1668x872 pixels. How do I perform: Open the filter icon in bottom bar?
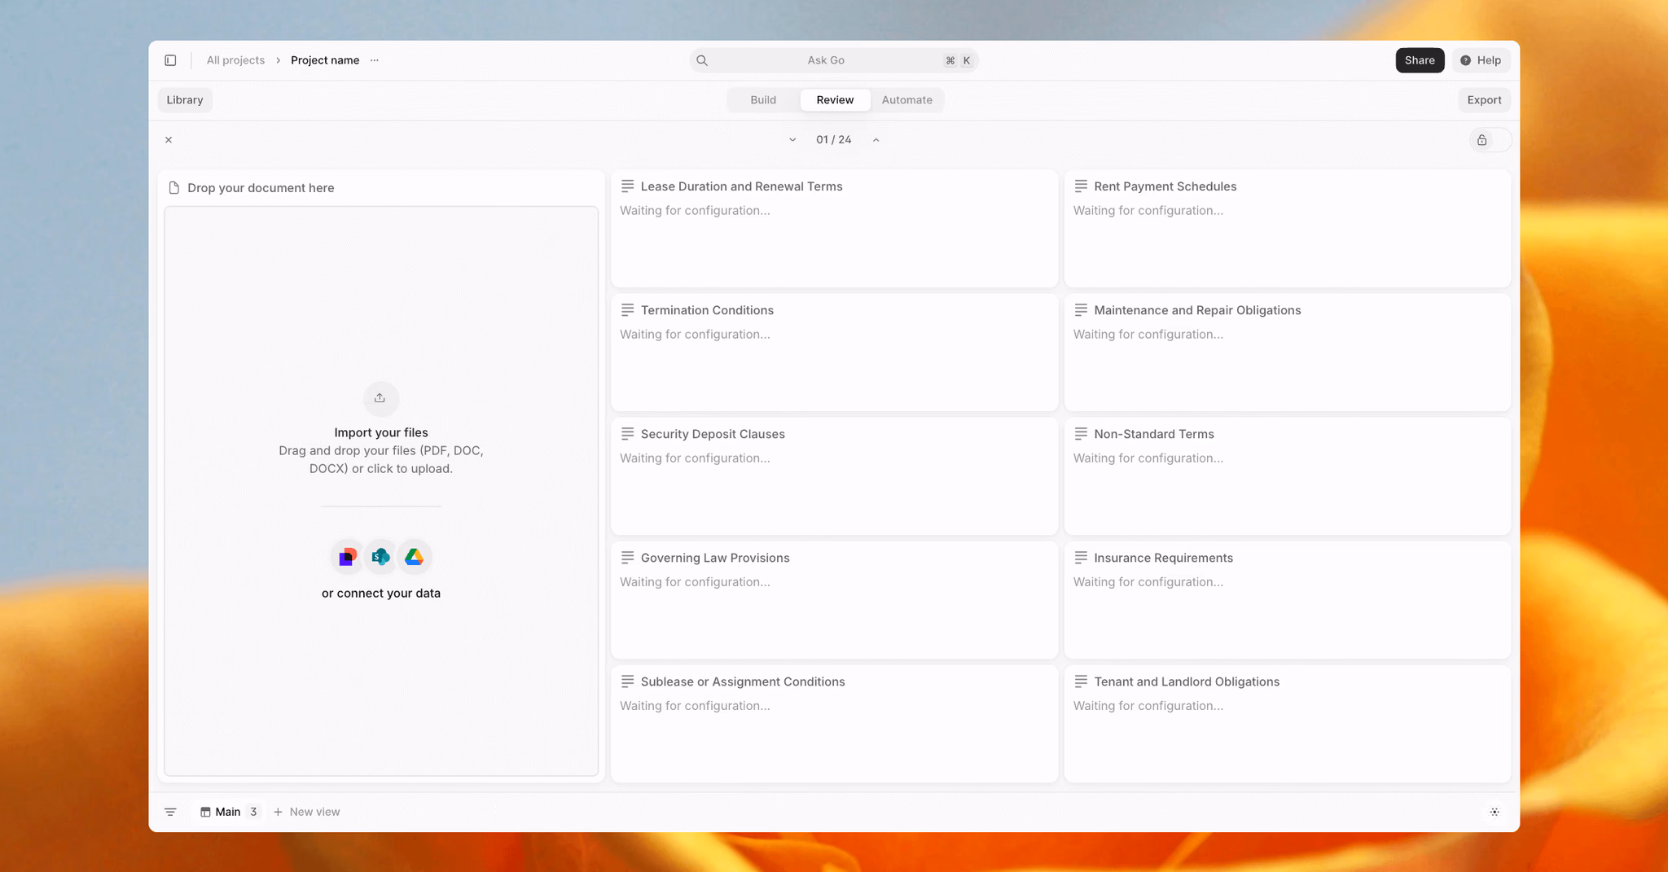pyautogui.click(x=170, y=812)
